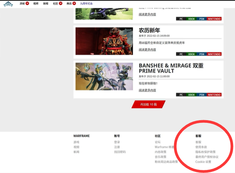Expand the 游戏 dropdown arrow in top navigation
Viewport: 235px width, 173px height.
tap(27, 3)
